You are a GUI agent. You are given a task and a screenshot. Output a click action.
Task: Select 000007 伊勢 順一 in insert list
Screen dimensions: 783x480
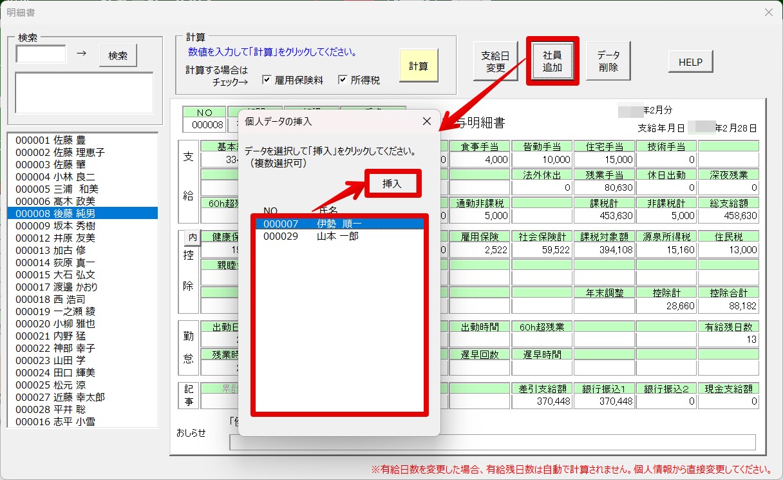click(340, 224)
